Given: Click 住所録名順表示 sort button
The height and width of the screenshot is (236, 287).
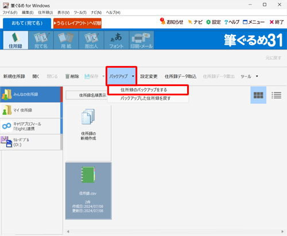Looking at the screenshot, I should (x=87, y=95).
